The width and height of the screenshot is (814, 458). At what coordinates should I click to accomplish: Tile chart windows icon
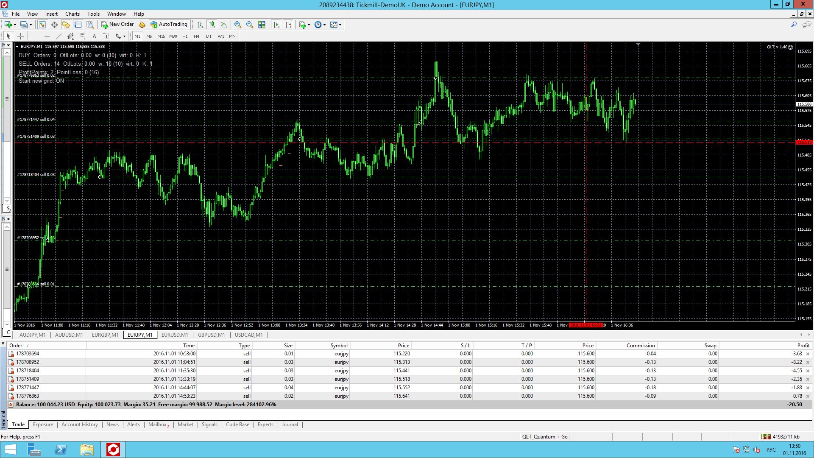click(x=262, y=25)
